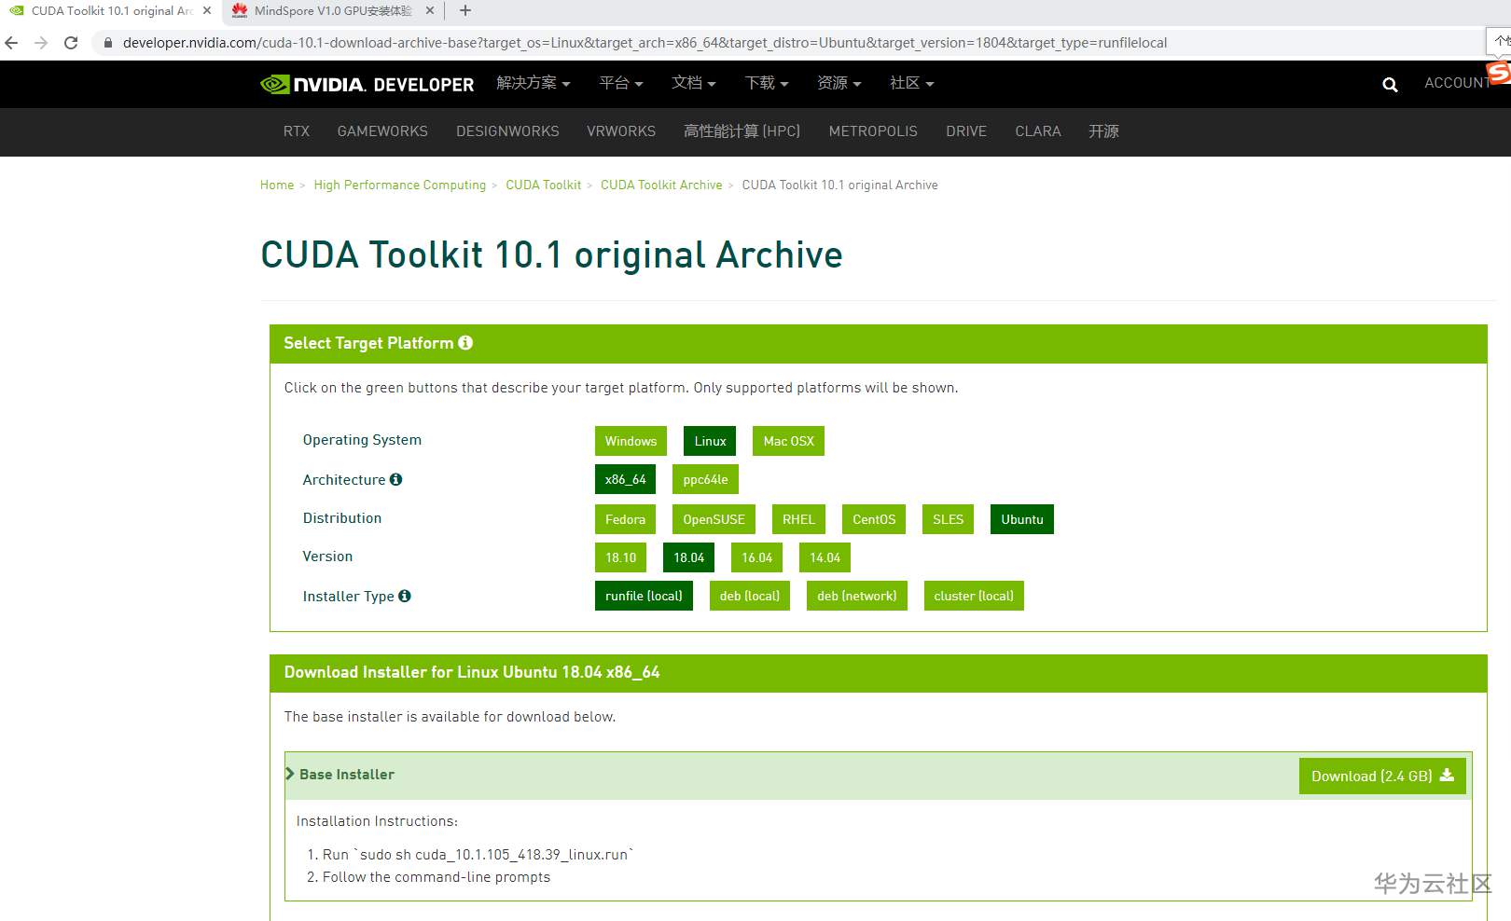The width and height of the screenshot is (1511, 921).
Task: Open the CLARA navigation item
Action: (1038, 131)
